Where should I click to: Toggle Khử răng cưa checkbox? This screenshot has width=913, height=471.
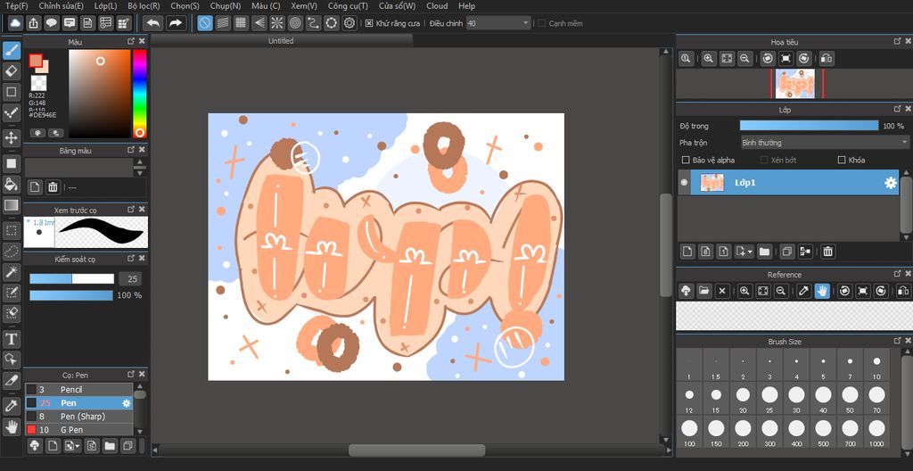[x=369, y=23]
